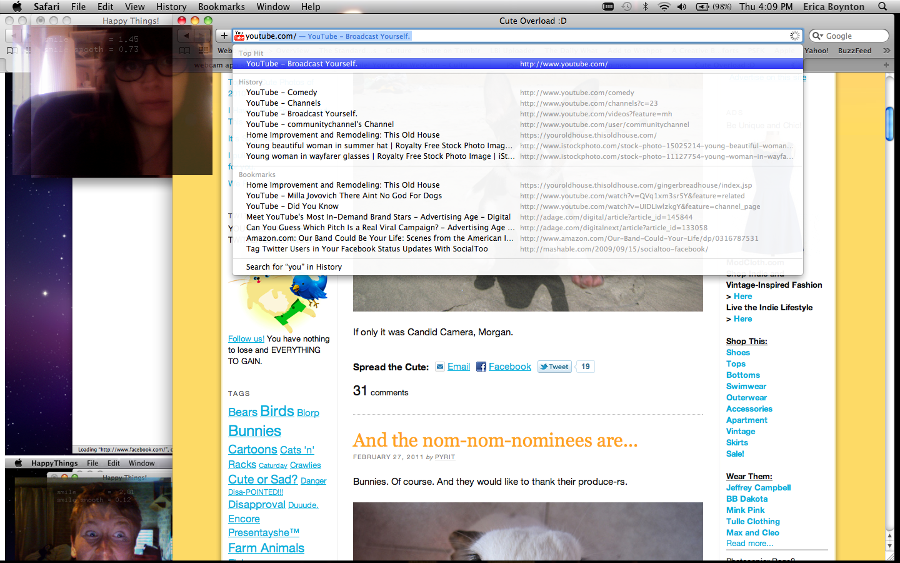Click the Add bookmark plus button
The width and height of the screenshot is (900, 563).
pyautogui.click(x=224, y=36)
